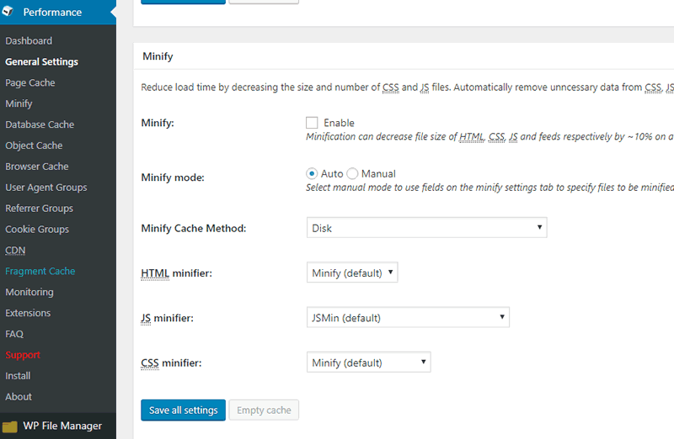674x439 pixels.
Task: Go to Dashboard in Performance menu
Action: pos(29,40)
